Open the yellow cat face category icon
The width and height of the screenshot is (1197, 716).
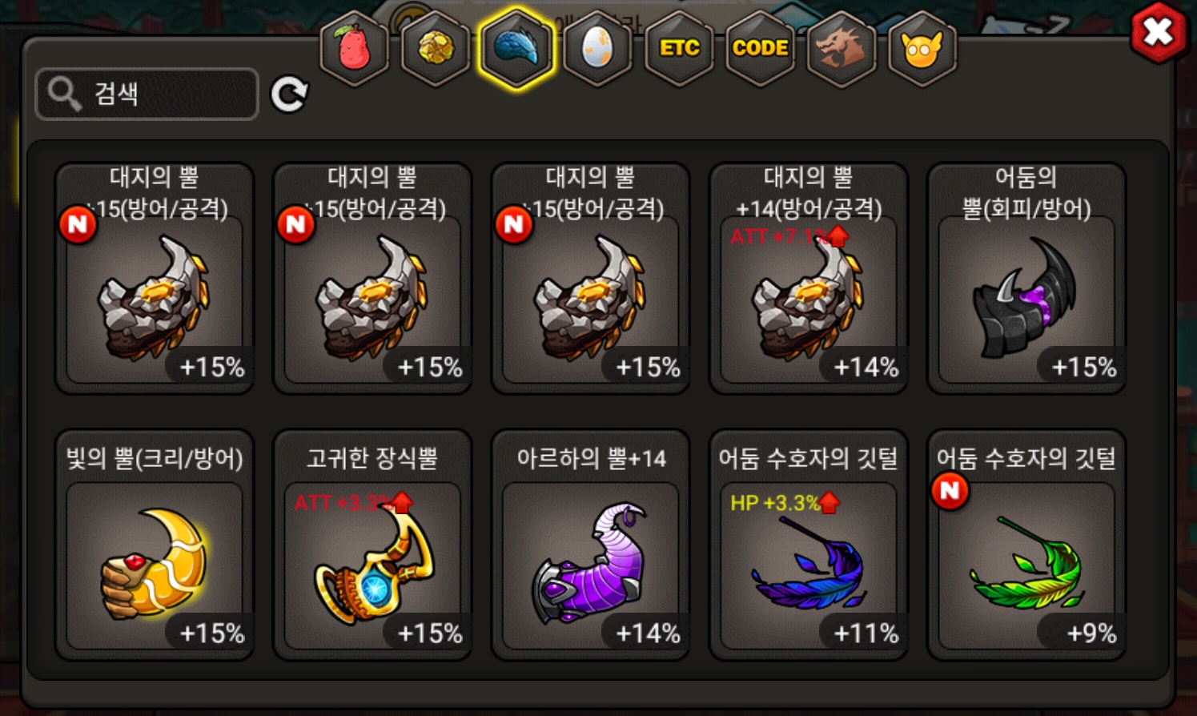click(922, 48)
